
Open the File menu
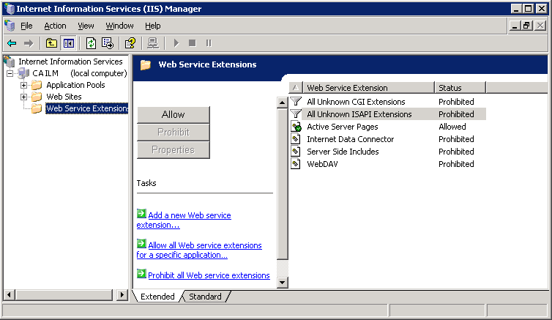click(26, 26)
